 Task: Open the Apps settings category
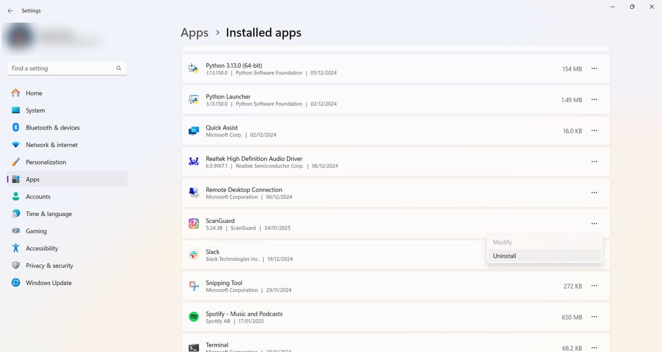(x=67, y=179)
